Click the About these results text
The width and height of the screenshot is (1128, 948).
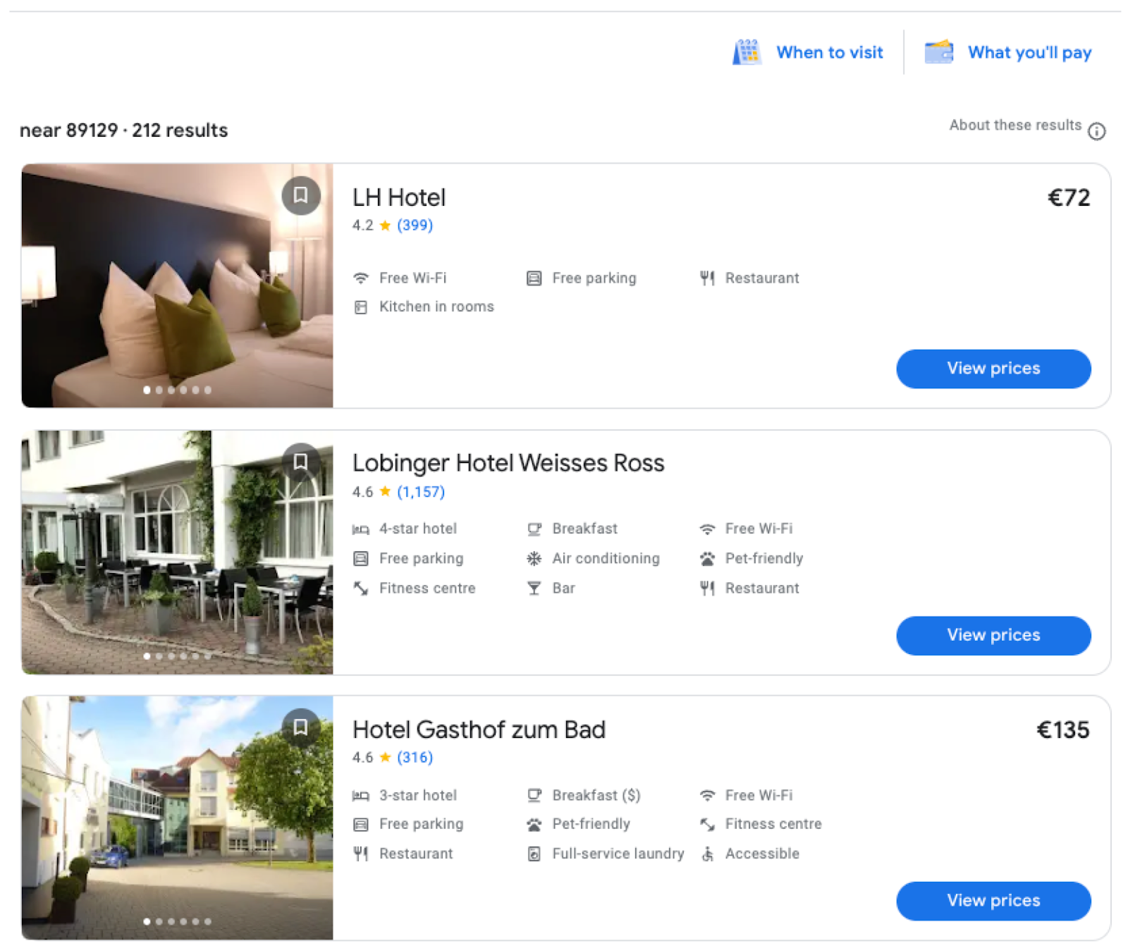pyautogui.click(x=1015, y=125)
